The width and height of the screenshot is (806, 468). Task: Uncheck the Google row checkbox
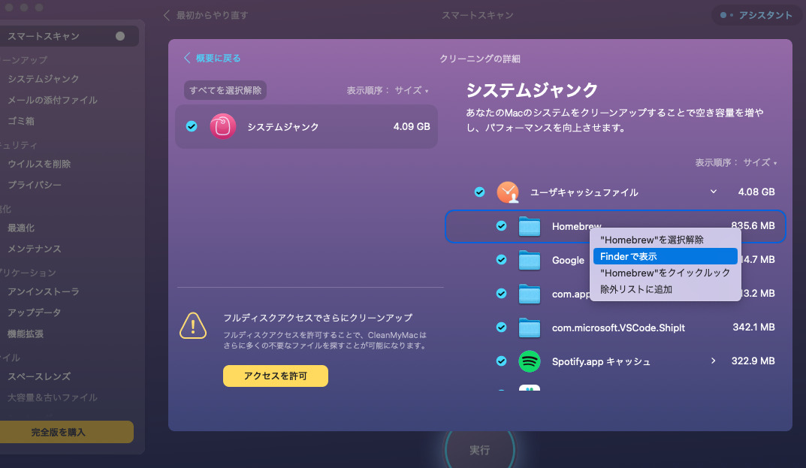pos(501,260)
